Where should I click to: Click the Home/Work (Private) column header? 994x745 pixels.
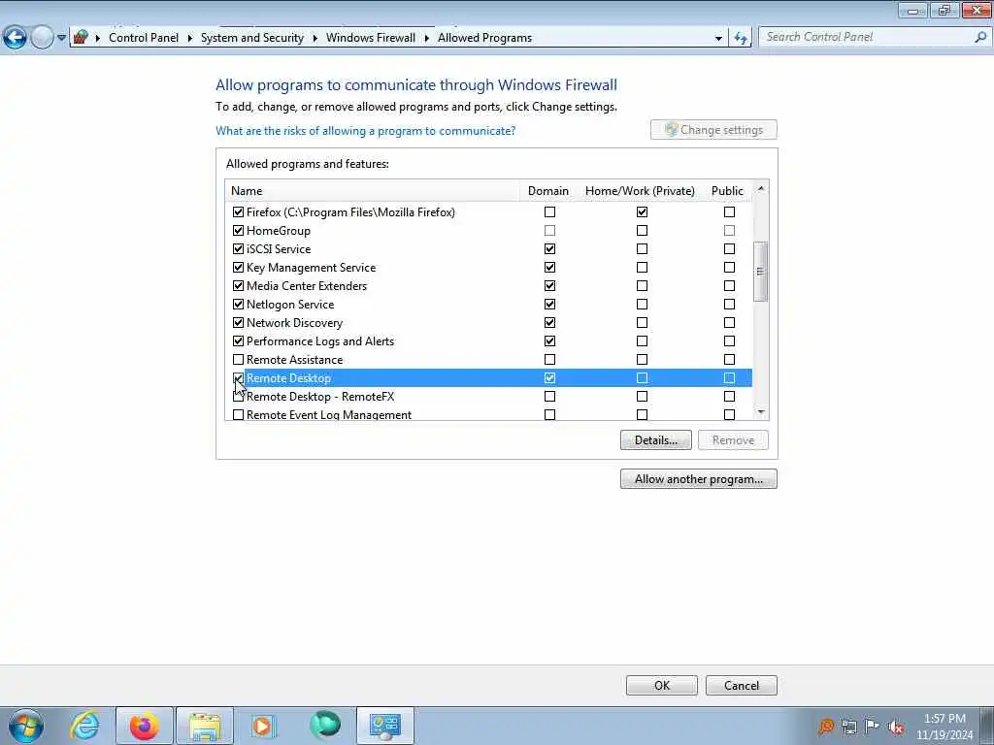click(x=640, y=191)
